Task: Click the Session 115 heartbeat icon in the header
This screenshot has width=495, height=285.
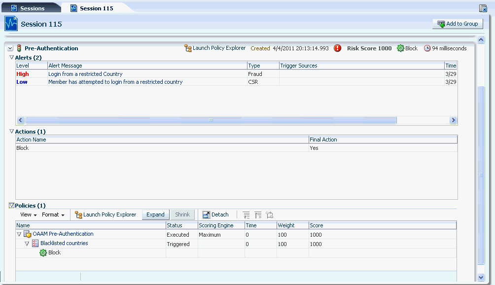Action: pyautogui.click(x=10, y=23)
